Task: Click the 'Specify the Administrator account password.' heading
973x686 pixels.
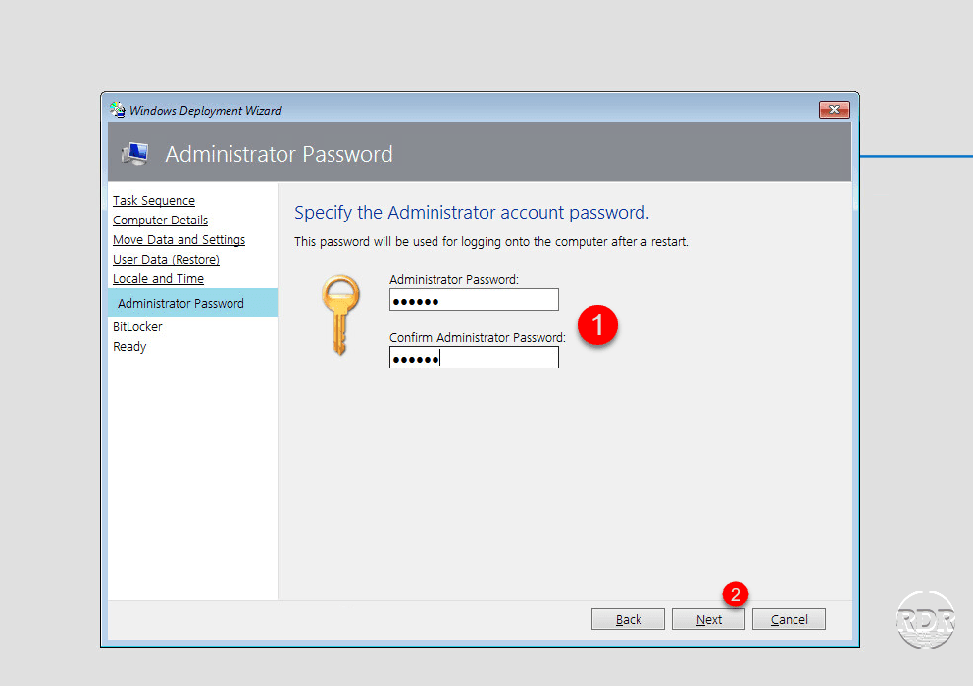Action: (472, 212)
